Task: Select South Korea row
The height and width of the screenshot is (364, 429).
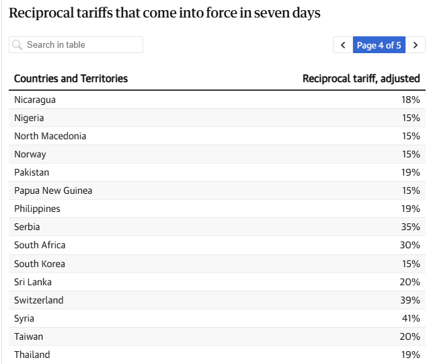Action: (x=217, y=264)
